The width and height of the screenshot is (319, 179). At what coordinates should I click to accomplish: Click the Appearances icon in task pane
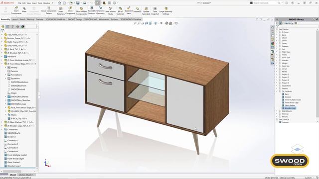(x=273, y=43)
